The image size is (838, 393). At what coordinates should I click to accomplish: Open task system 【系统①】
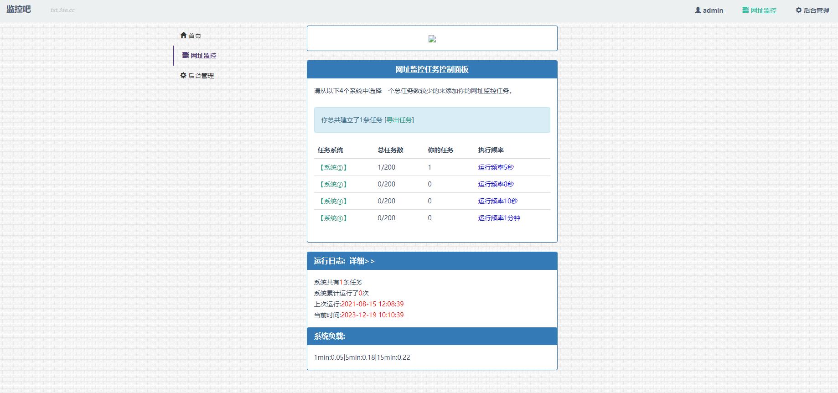coord(333,167)
